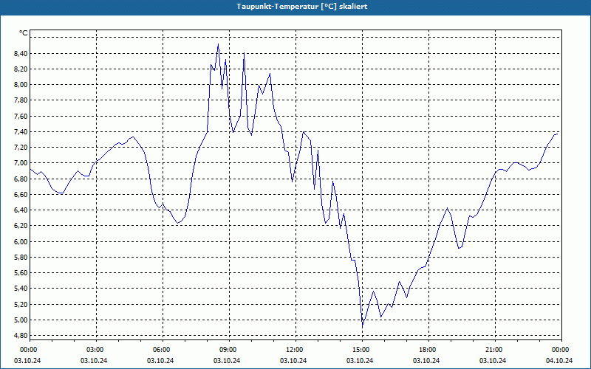Click the curve's lowest point at 15:00
Viewport: 591px width, 369px height.
363,325
